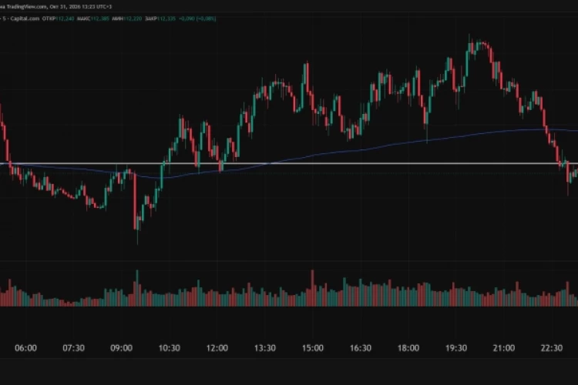Click the price change value −0,090
Viewport: 578px width, 385px height.
[187, 18]
